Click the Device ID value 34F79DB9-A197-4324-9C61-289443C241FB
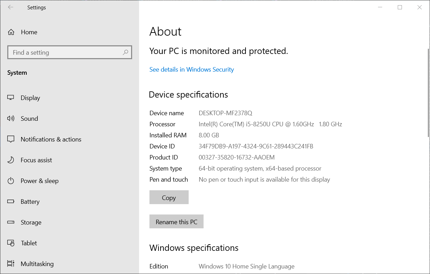This screenshot has width=430, height=274. pyautogui.click(x=256, y=146)
